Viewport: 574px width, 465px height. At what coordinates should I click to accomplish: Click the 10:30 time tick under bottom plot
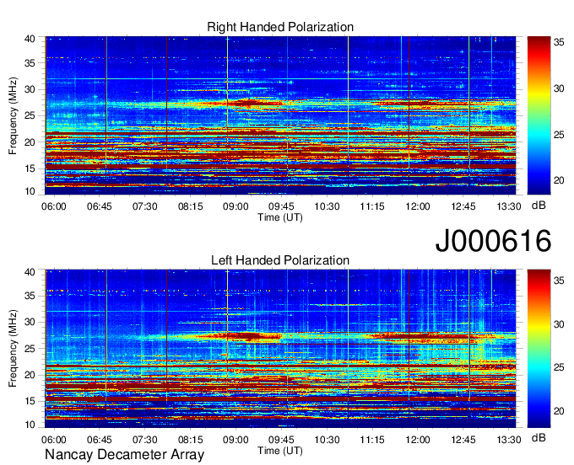click(x=327, y=440)
